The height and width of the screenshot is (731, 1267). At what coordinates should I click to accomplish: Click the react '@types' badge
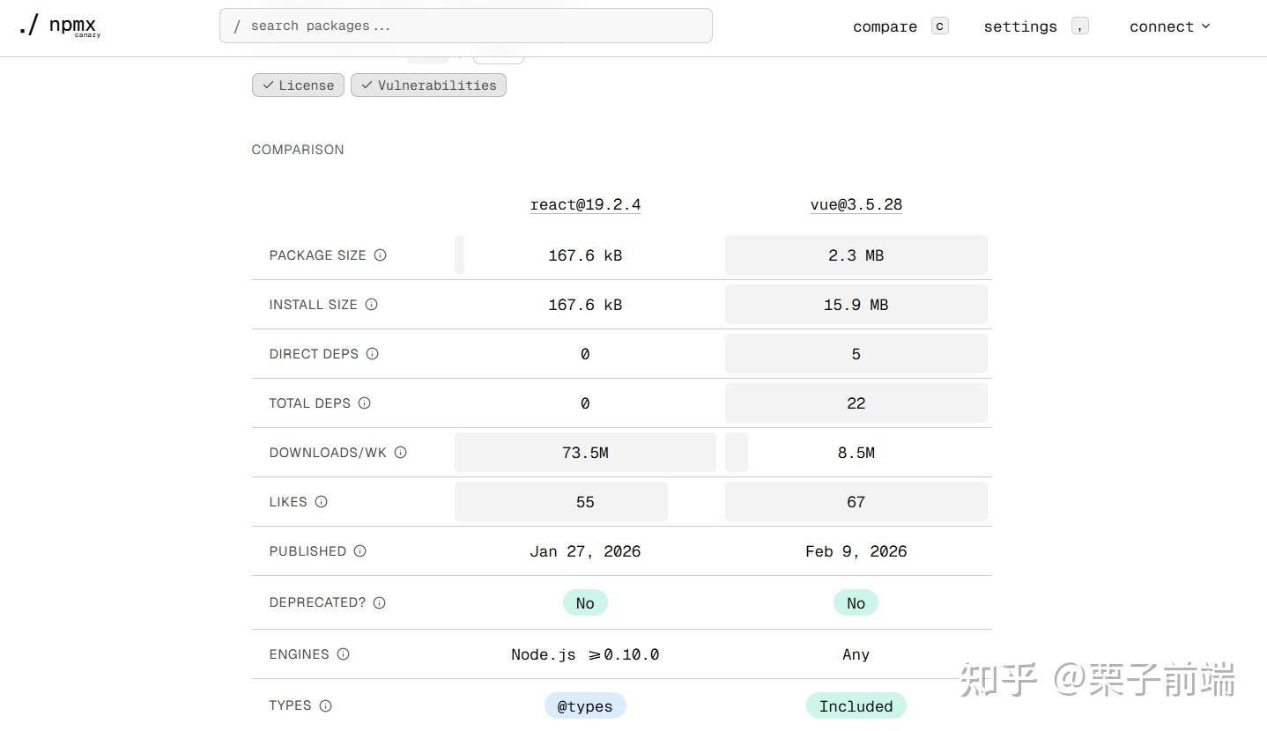pyautogui.click(x=585, y=706)
